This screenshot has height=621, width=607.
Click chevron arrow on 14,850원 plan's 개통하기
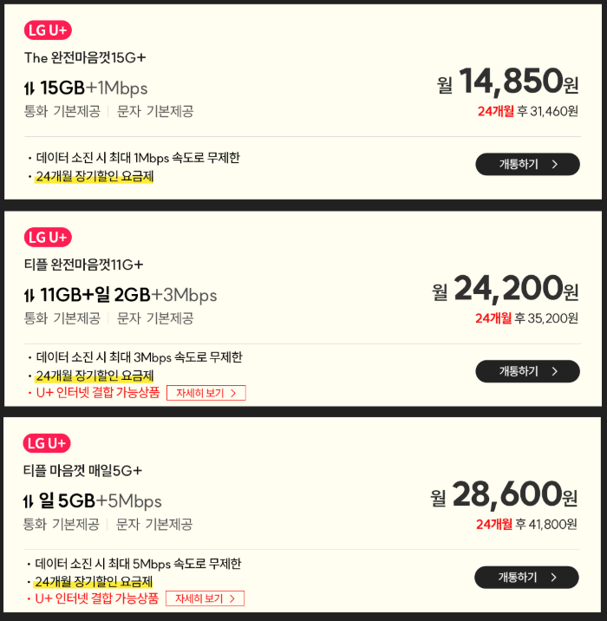(x=555, y=165)
